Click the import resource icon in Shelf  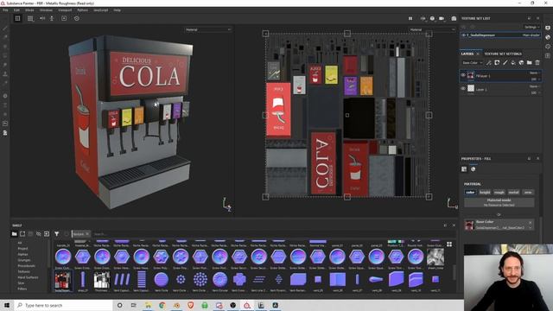click(x=47, y=234)
